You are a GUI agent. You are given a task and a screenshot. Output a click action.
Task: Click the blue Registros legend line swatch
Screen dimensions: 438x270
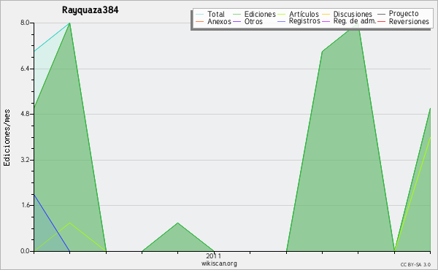pos(282,21)
